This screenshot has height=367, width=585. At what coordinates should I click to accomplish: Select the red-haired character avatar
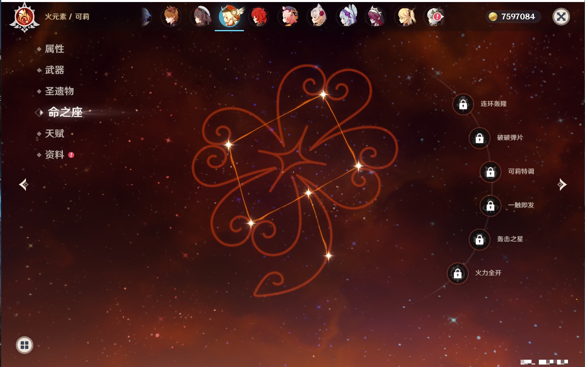(259, 17)
